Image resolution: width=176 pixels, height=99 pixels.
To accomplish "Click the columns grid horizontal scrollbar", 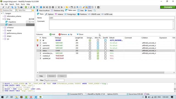I will click(101, 73).
